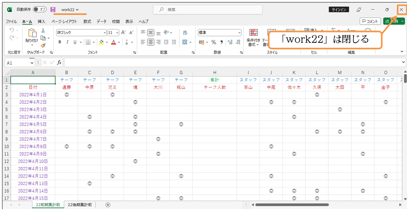Add a new sheet with plus icon
407x210 pixels.
coord(108,205)
